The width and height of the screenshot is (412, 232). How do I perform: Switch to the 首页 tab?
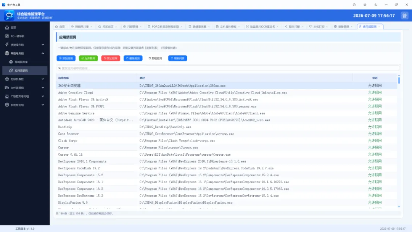[x=60, y=27]
